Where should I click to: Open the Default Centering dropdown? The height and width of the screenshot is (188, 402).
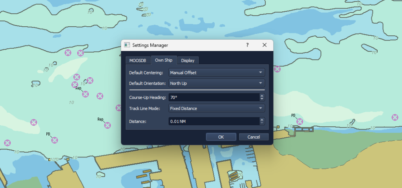click(x=216, y=73)
